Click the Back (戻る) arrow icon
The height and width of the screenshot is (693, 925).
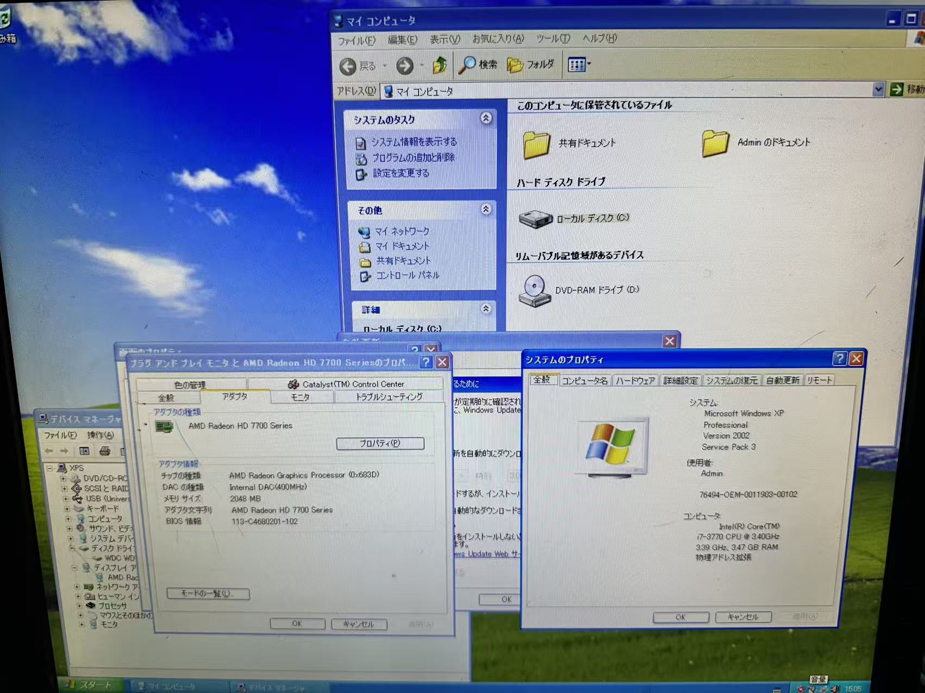click(x=348, y=66)
